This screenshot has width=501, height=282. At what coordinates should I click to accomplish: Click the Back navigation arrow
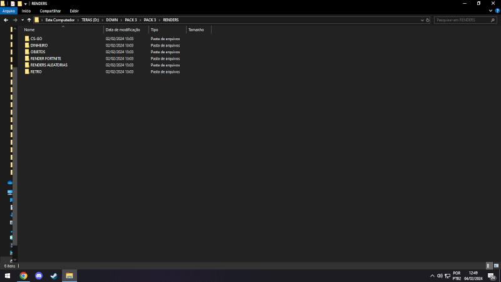click(6, 20)
